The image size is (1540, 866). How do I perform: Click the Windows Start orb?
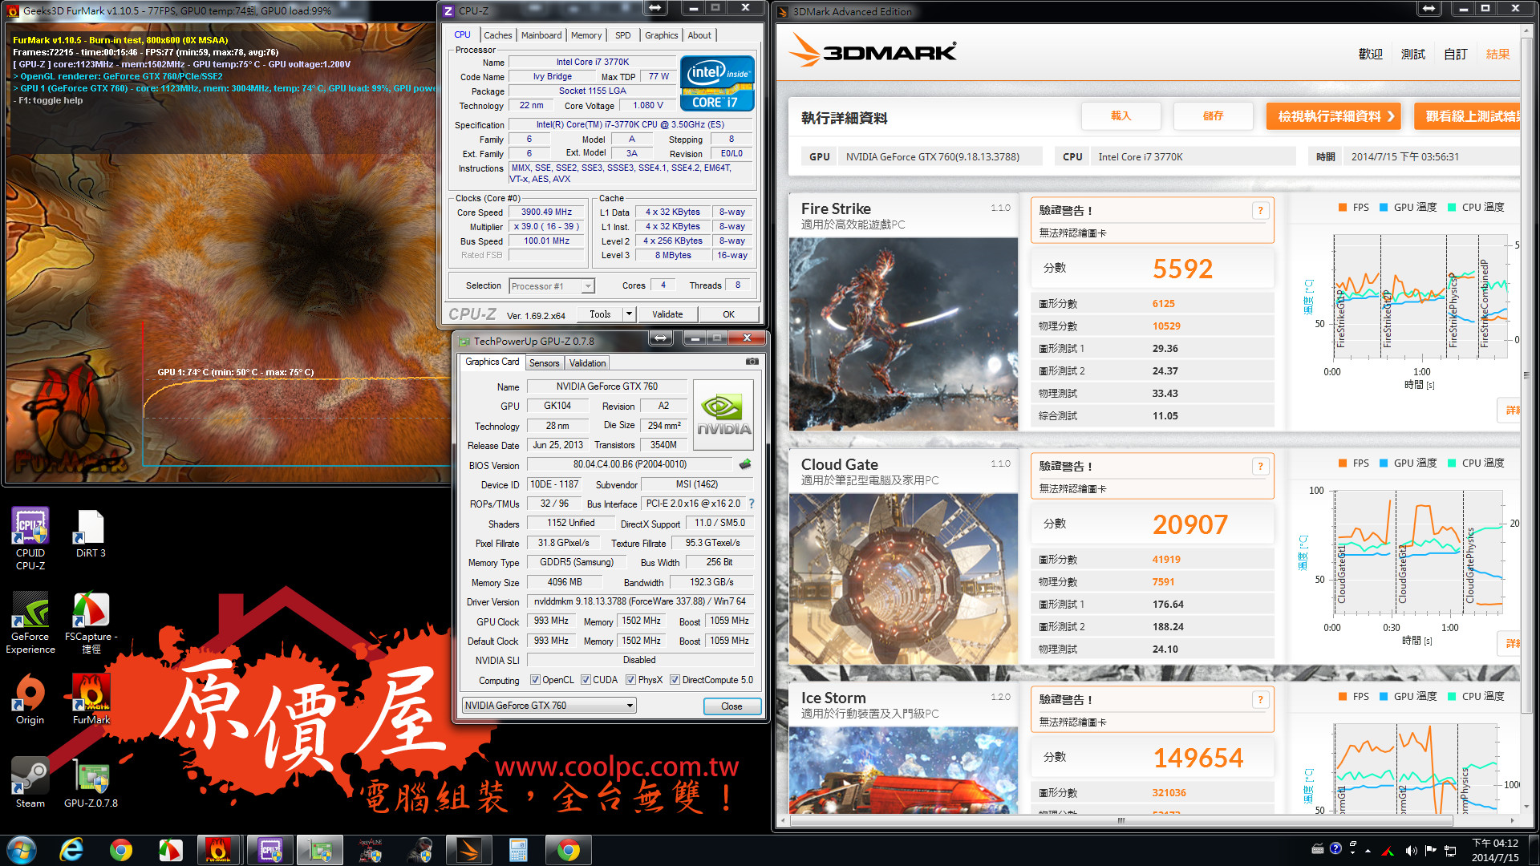(22, 850)
